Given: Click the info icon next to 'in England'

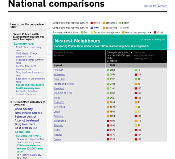Looking at the screenshot, I should (x=147, y=46).
